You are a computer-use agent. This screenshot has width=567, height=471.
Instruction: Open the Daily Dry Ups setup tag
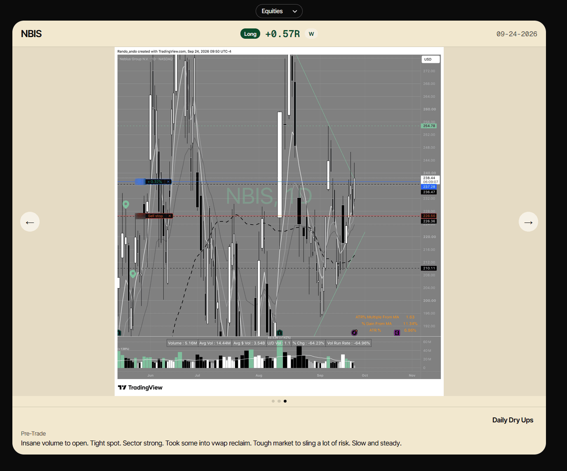[513, 420]
